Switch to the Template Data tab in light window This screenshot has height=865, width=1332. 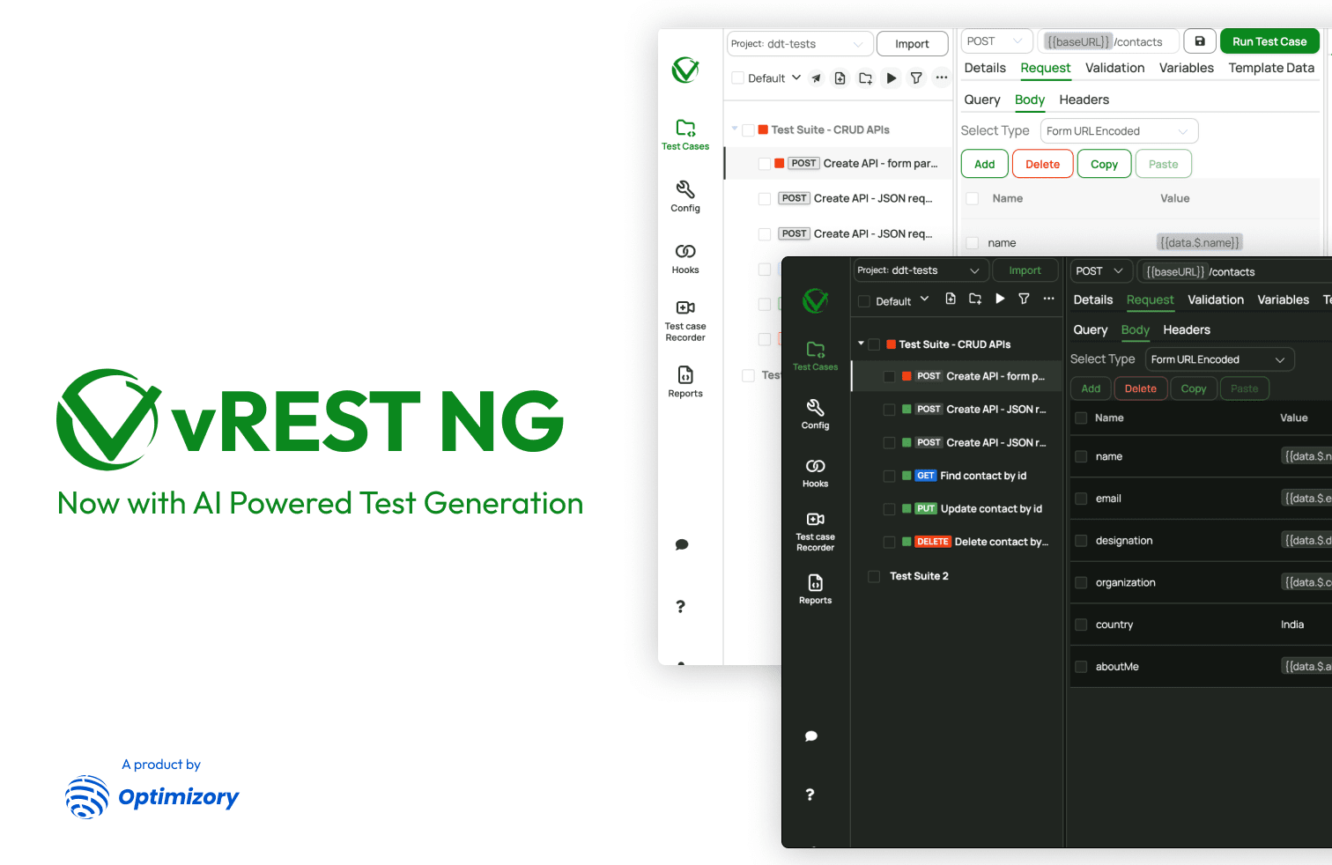coord(1271,68)
